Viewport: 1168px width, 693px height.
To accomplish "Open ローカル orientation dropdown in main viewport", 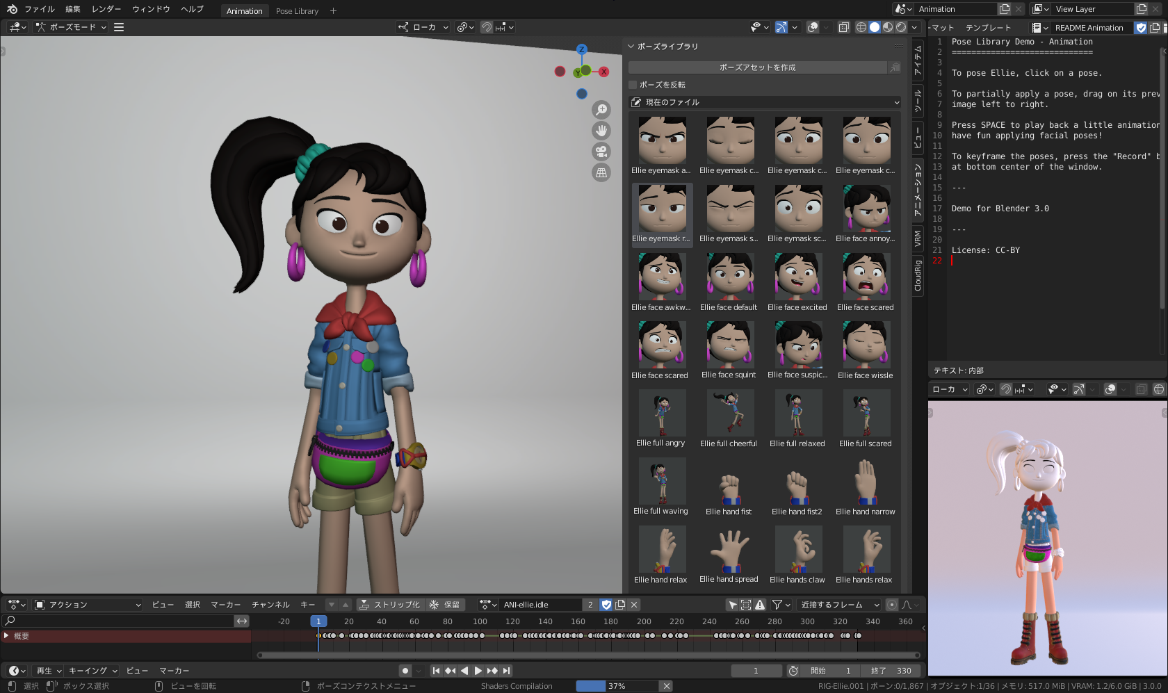I will [x=423, y=27].
